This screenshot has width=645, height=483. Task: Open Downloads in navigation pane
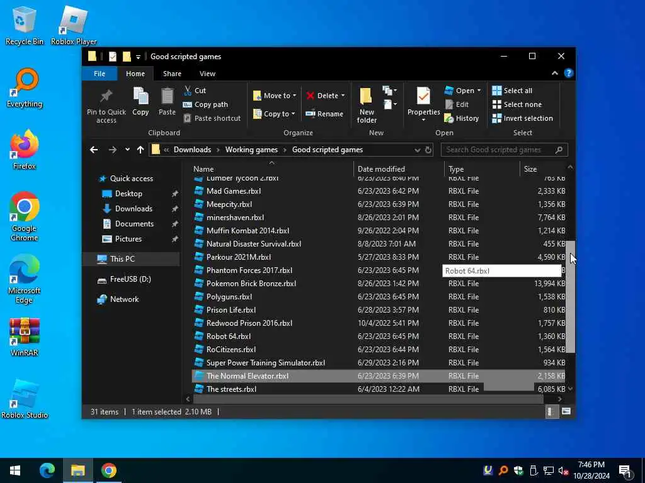click(x=134, y=209)
